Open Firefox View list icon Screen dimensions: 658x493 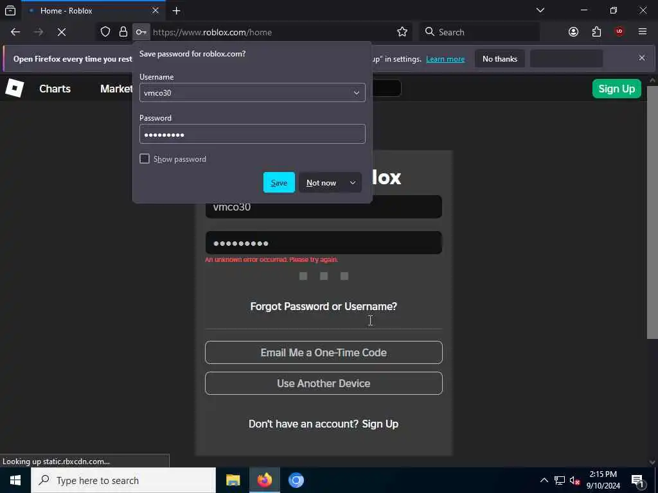(10, 10)
